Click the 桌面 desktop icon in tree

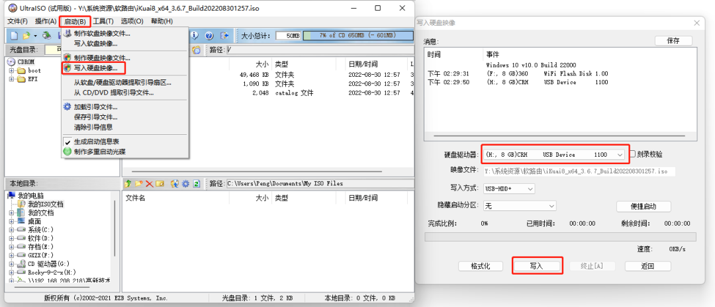(21, 221)
